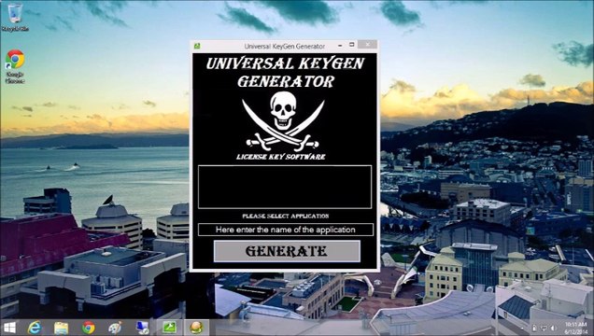Click the skull and swords logo
594x336 pixels.
coord(283,120)
